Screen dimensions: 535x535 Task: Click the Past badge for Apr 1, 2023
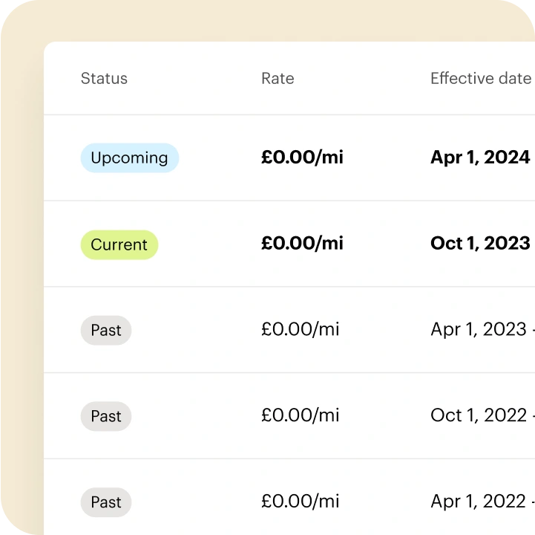(105, 331)
